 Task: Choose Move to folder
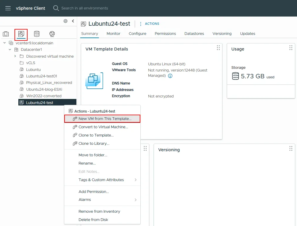tap(102, 155)
